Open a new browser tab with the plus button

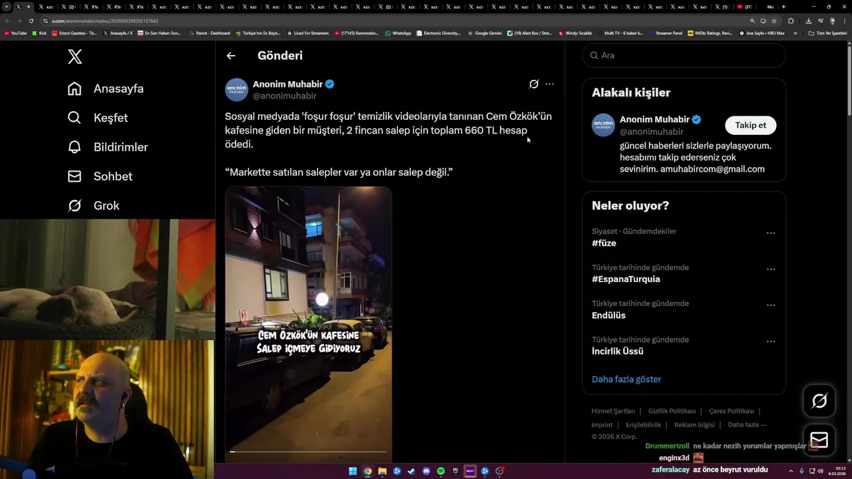point(783,7)
